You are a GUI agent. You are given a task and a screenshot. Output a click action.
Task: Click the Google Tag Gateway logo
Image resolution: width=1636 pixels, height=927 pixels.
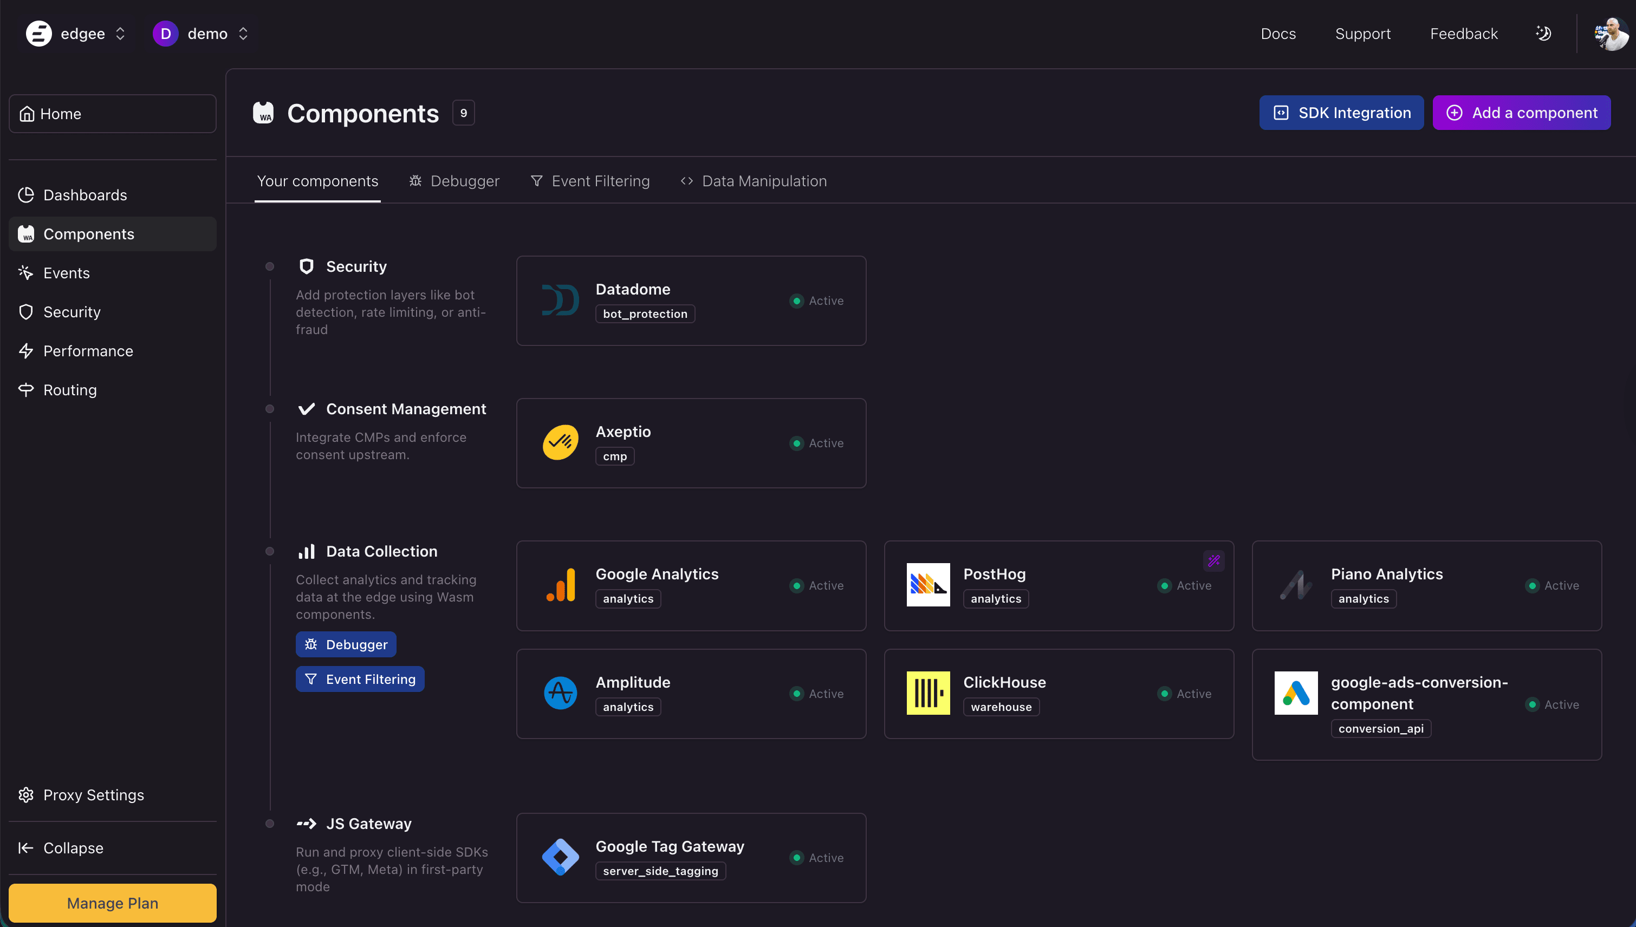point(560,857)
